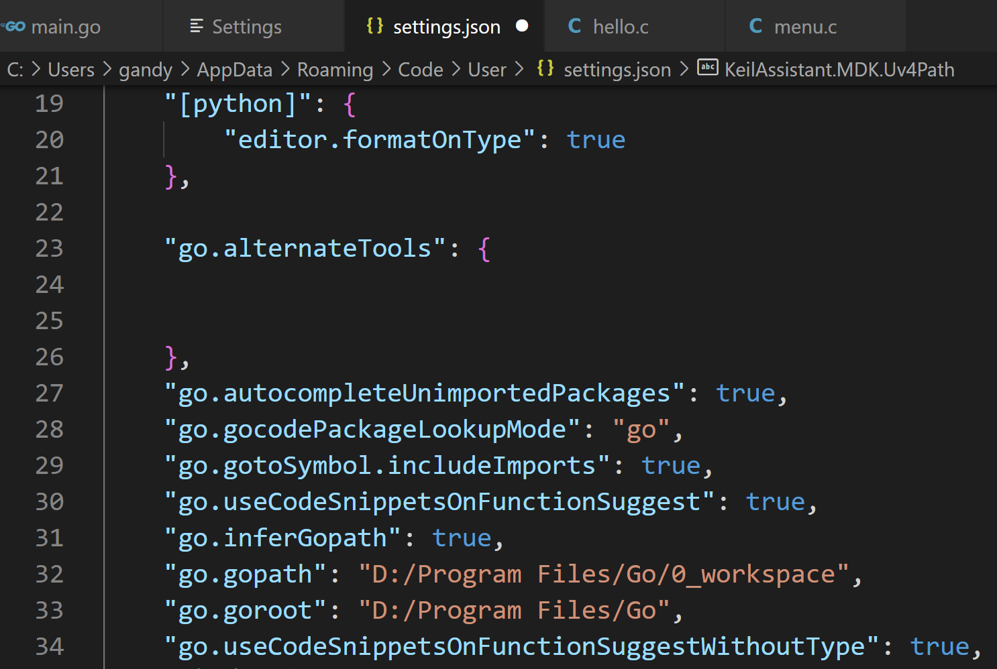Click line number 23 in the gutter
Viewport: 997px width, 669px height.
pyautogui.click(x=49, y=249)
